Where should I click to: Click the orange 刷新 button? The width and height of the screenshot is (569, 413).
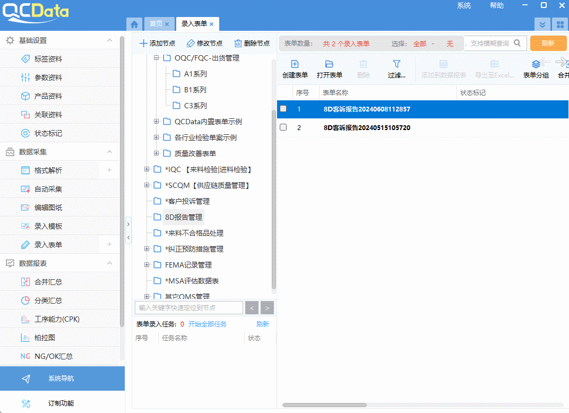pyautogui.click(x=548, y=43)
